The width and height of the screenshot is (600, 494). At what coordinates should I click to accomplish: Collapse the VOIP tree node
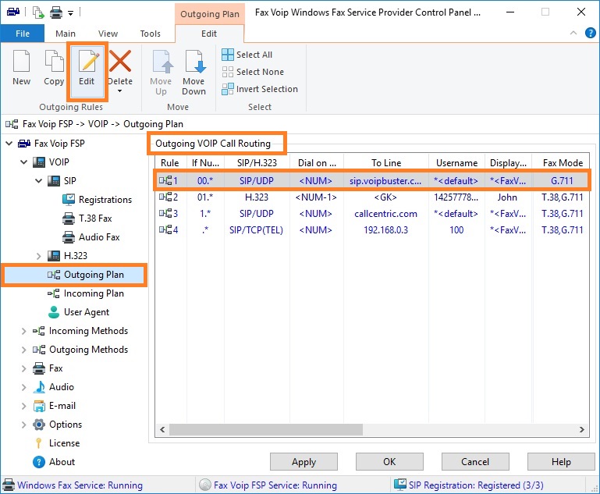point(23,162)
